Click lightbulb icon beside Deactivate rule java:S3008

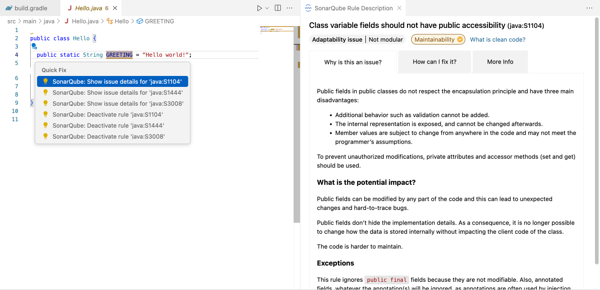tap(45, 136)
